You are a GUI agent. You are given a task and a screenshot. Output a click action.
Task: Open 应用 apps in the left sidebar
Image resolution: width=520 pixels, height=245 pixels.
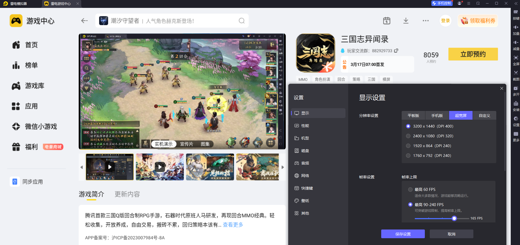[x=25, y=106]
